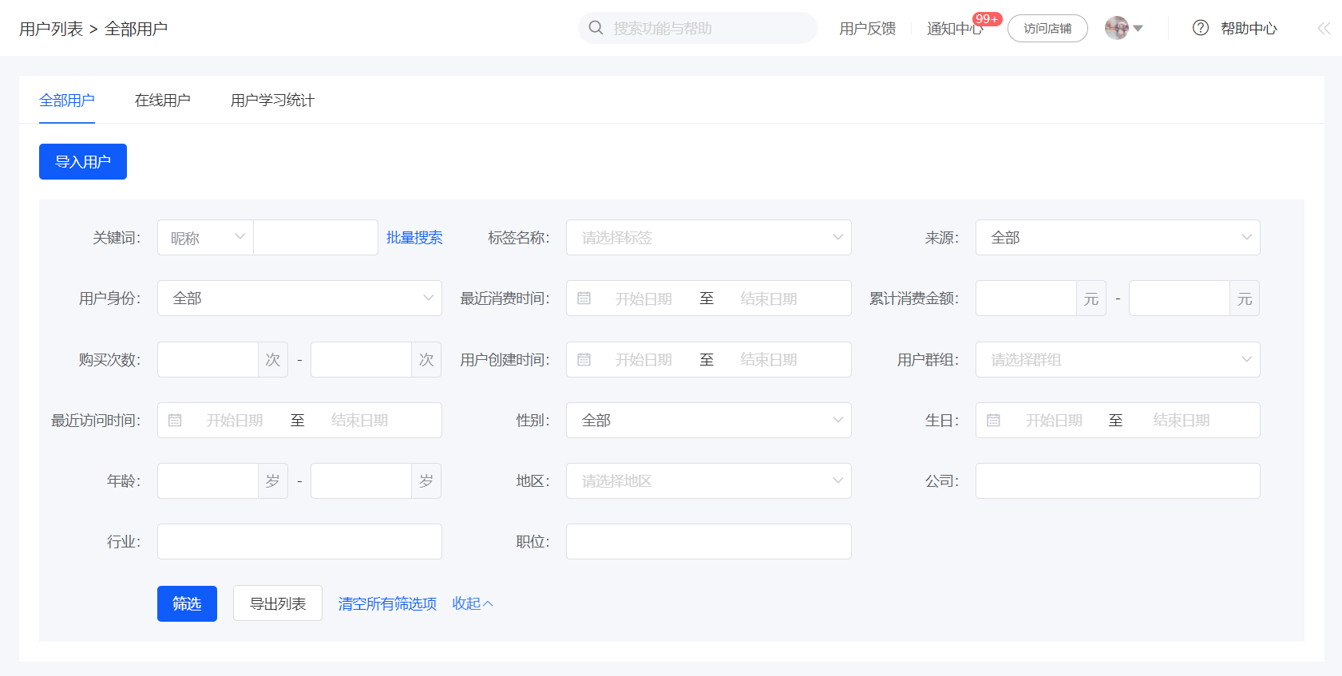Switch to the 在线用户 tab

(163, 101)
